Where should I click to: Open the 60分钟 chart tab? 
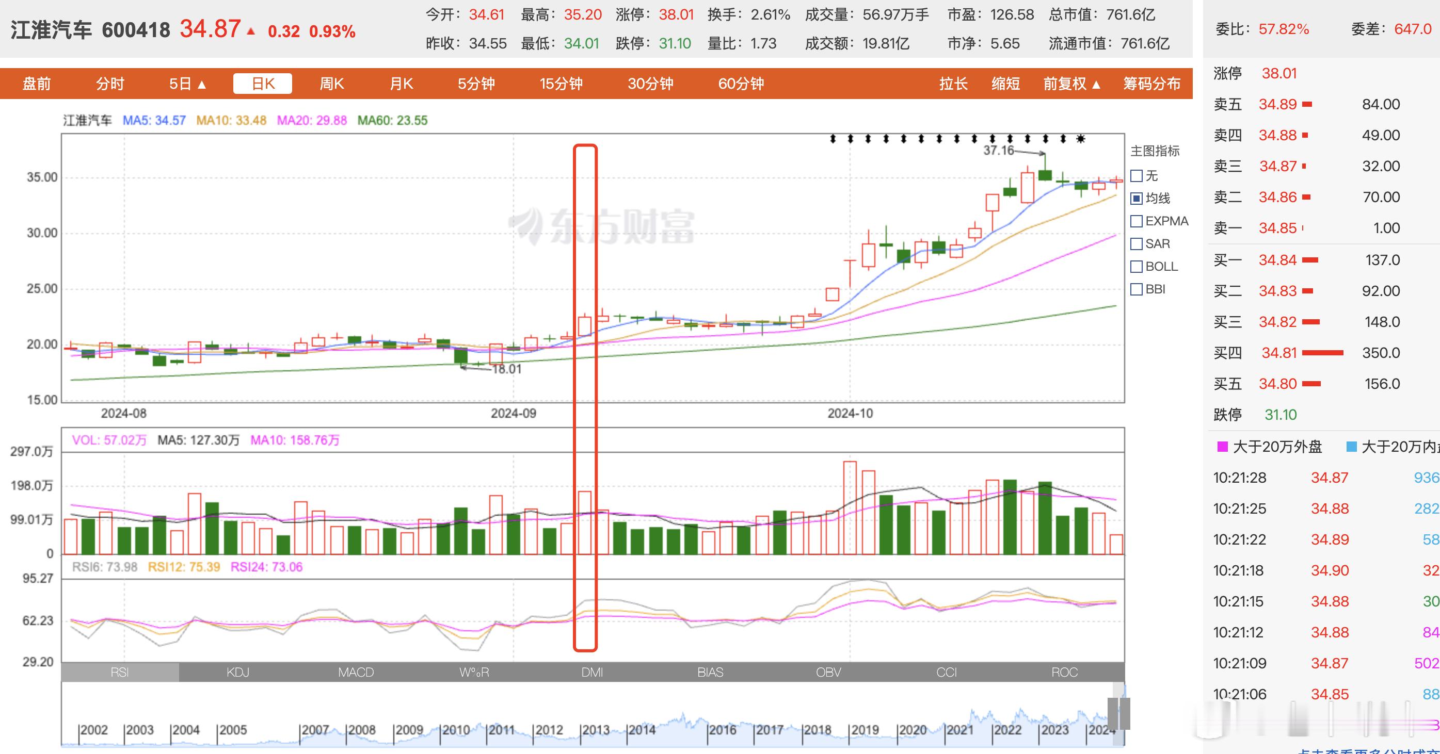pyautogui.click(x=741, y=84)
